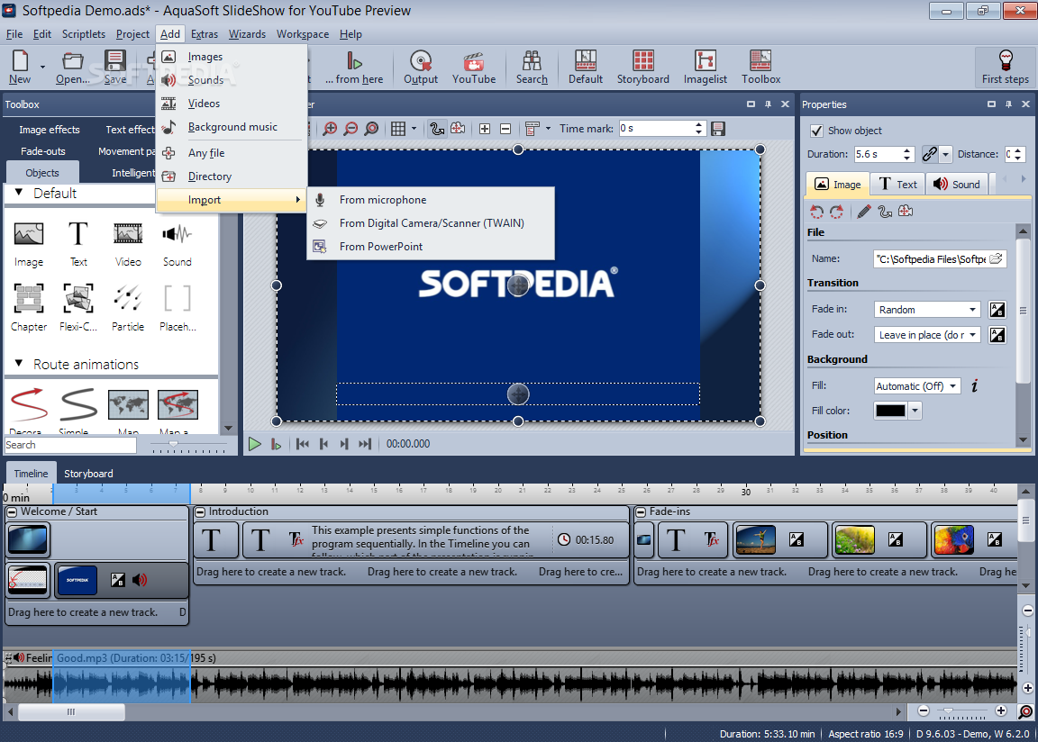Select the Sound object in Toolbox
This screenshot has height=742, width=1038.
coord(177,243)
